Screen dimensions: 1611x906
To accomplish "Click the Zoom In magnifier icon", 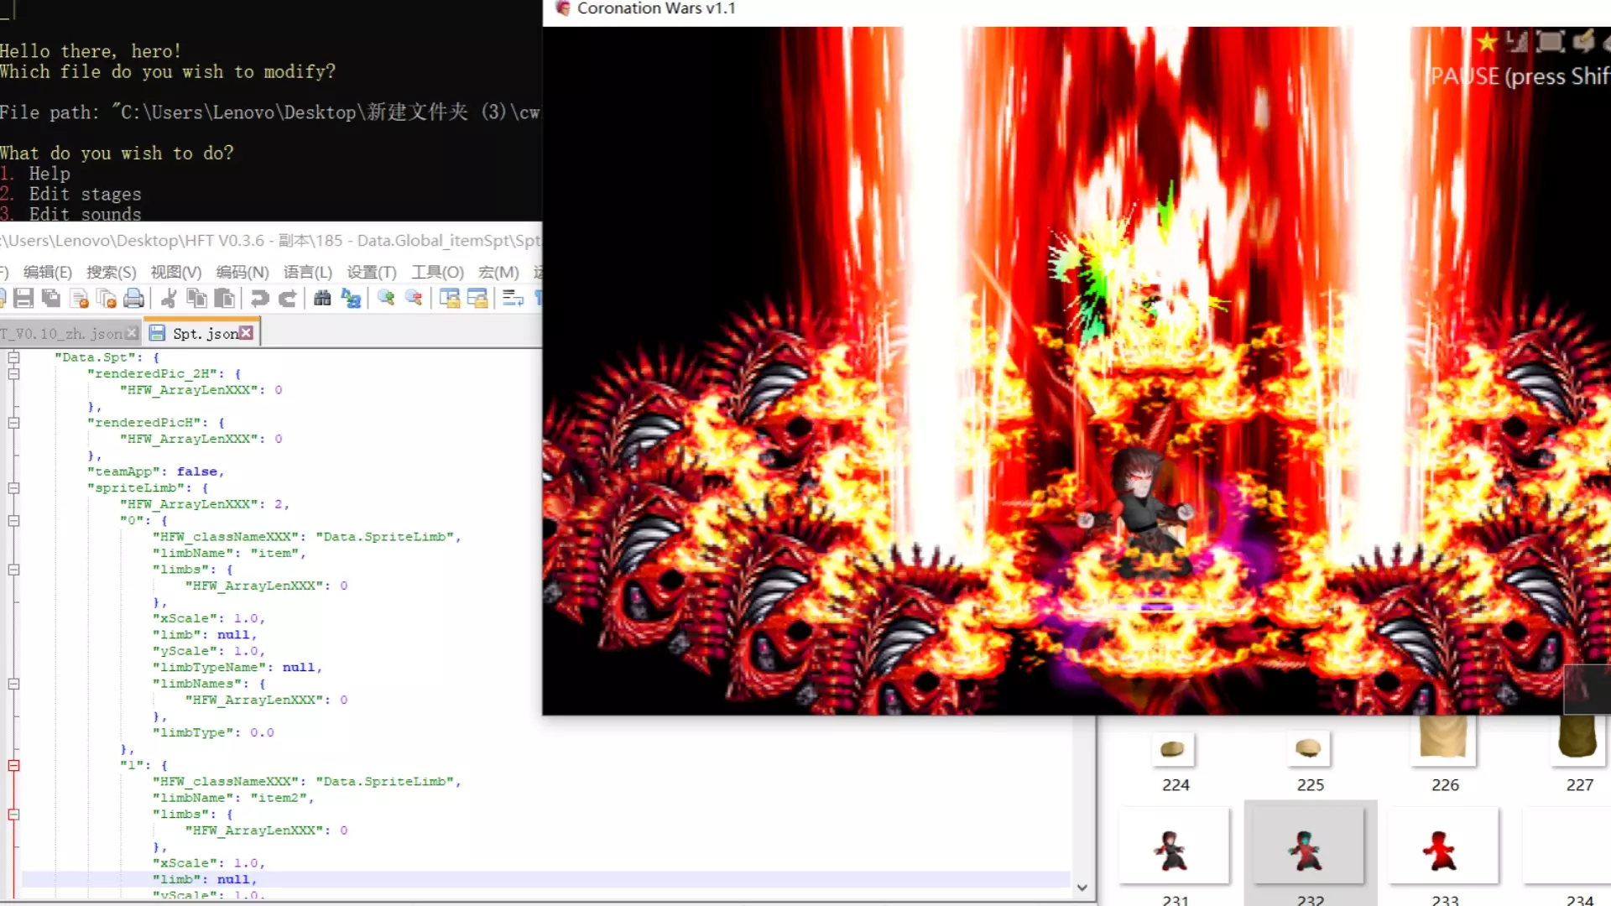I will coord(386,298).
